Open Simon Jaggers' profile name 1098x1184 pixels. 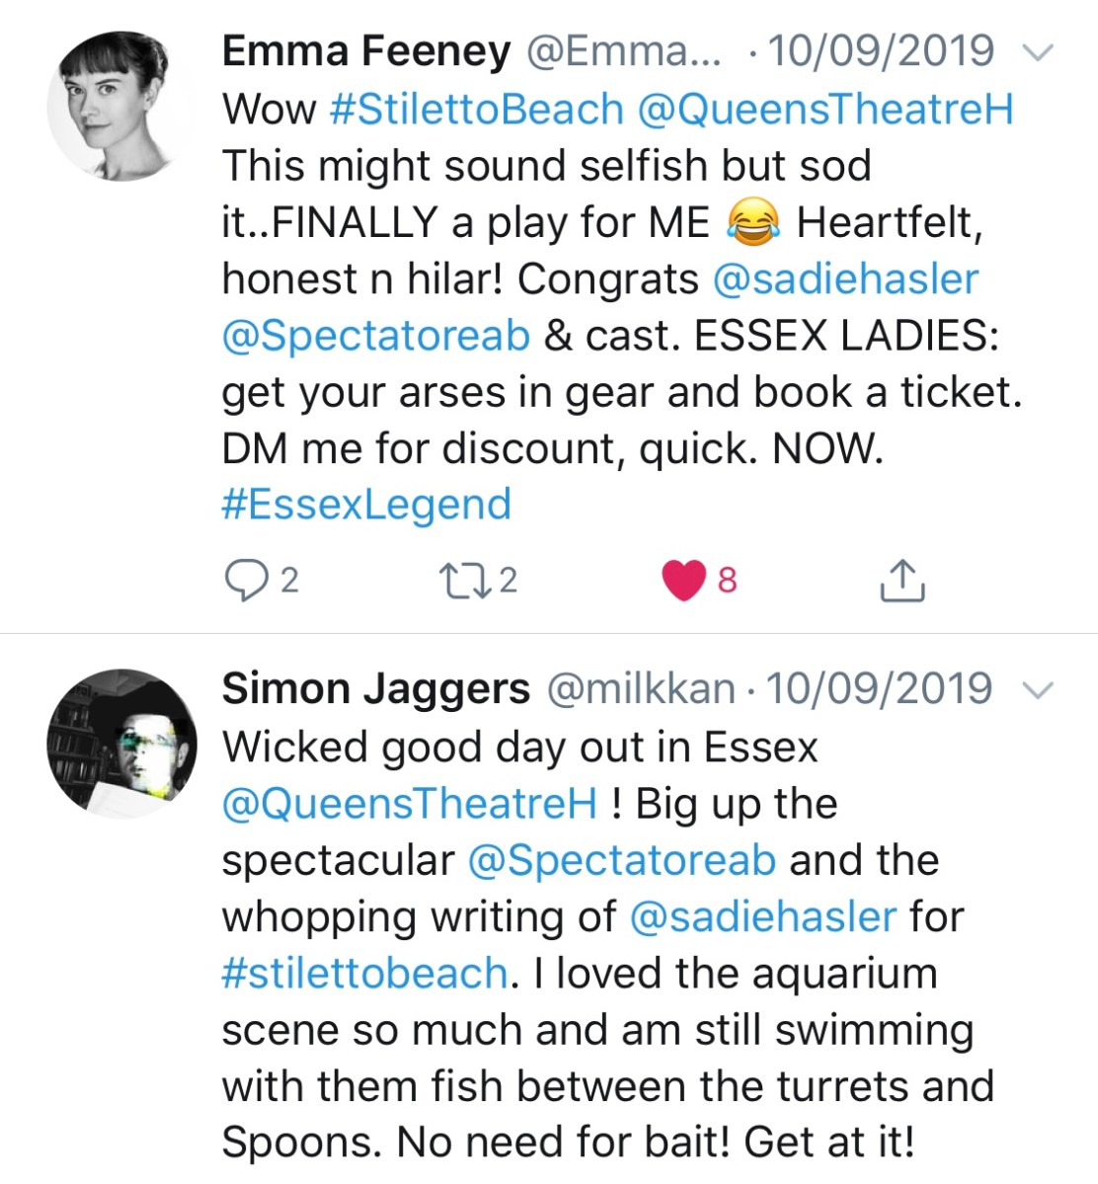tap(376, 689)
